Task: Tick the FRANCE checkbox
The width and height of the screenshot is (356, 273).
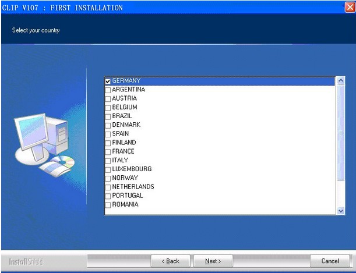Action: (108, 152)
